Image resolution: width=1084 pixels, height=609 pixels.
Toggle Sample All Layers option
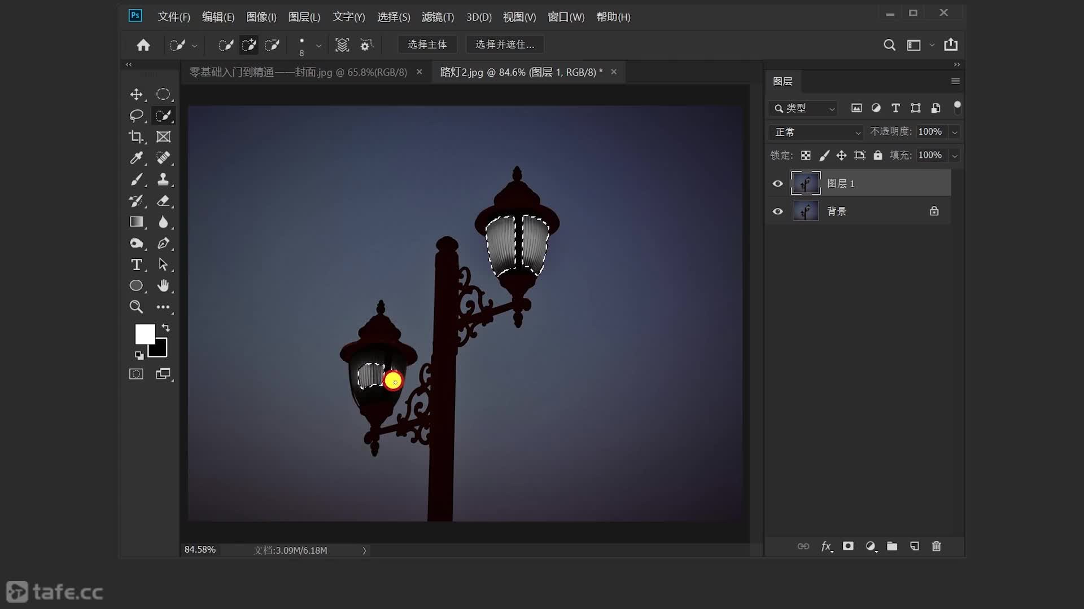coord(342,45)
